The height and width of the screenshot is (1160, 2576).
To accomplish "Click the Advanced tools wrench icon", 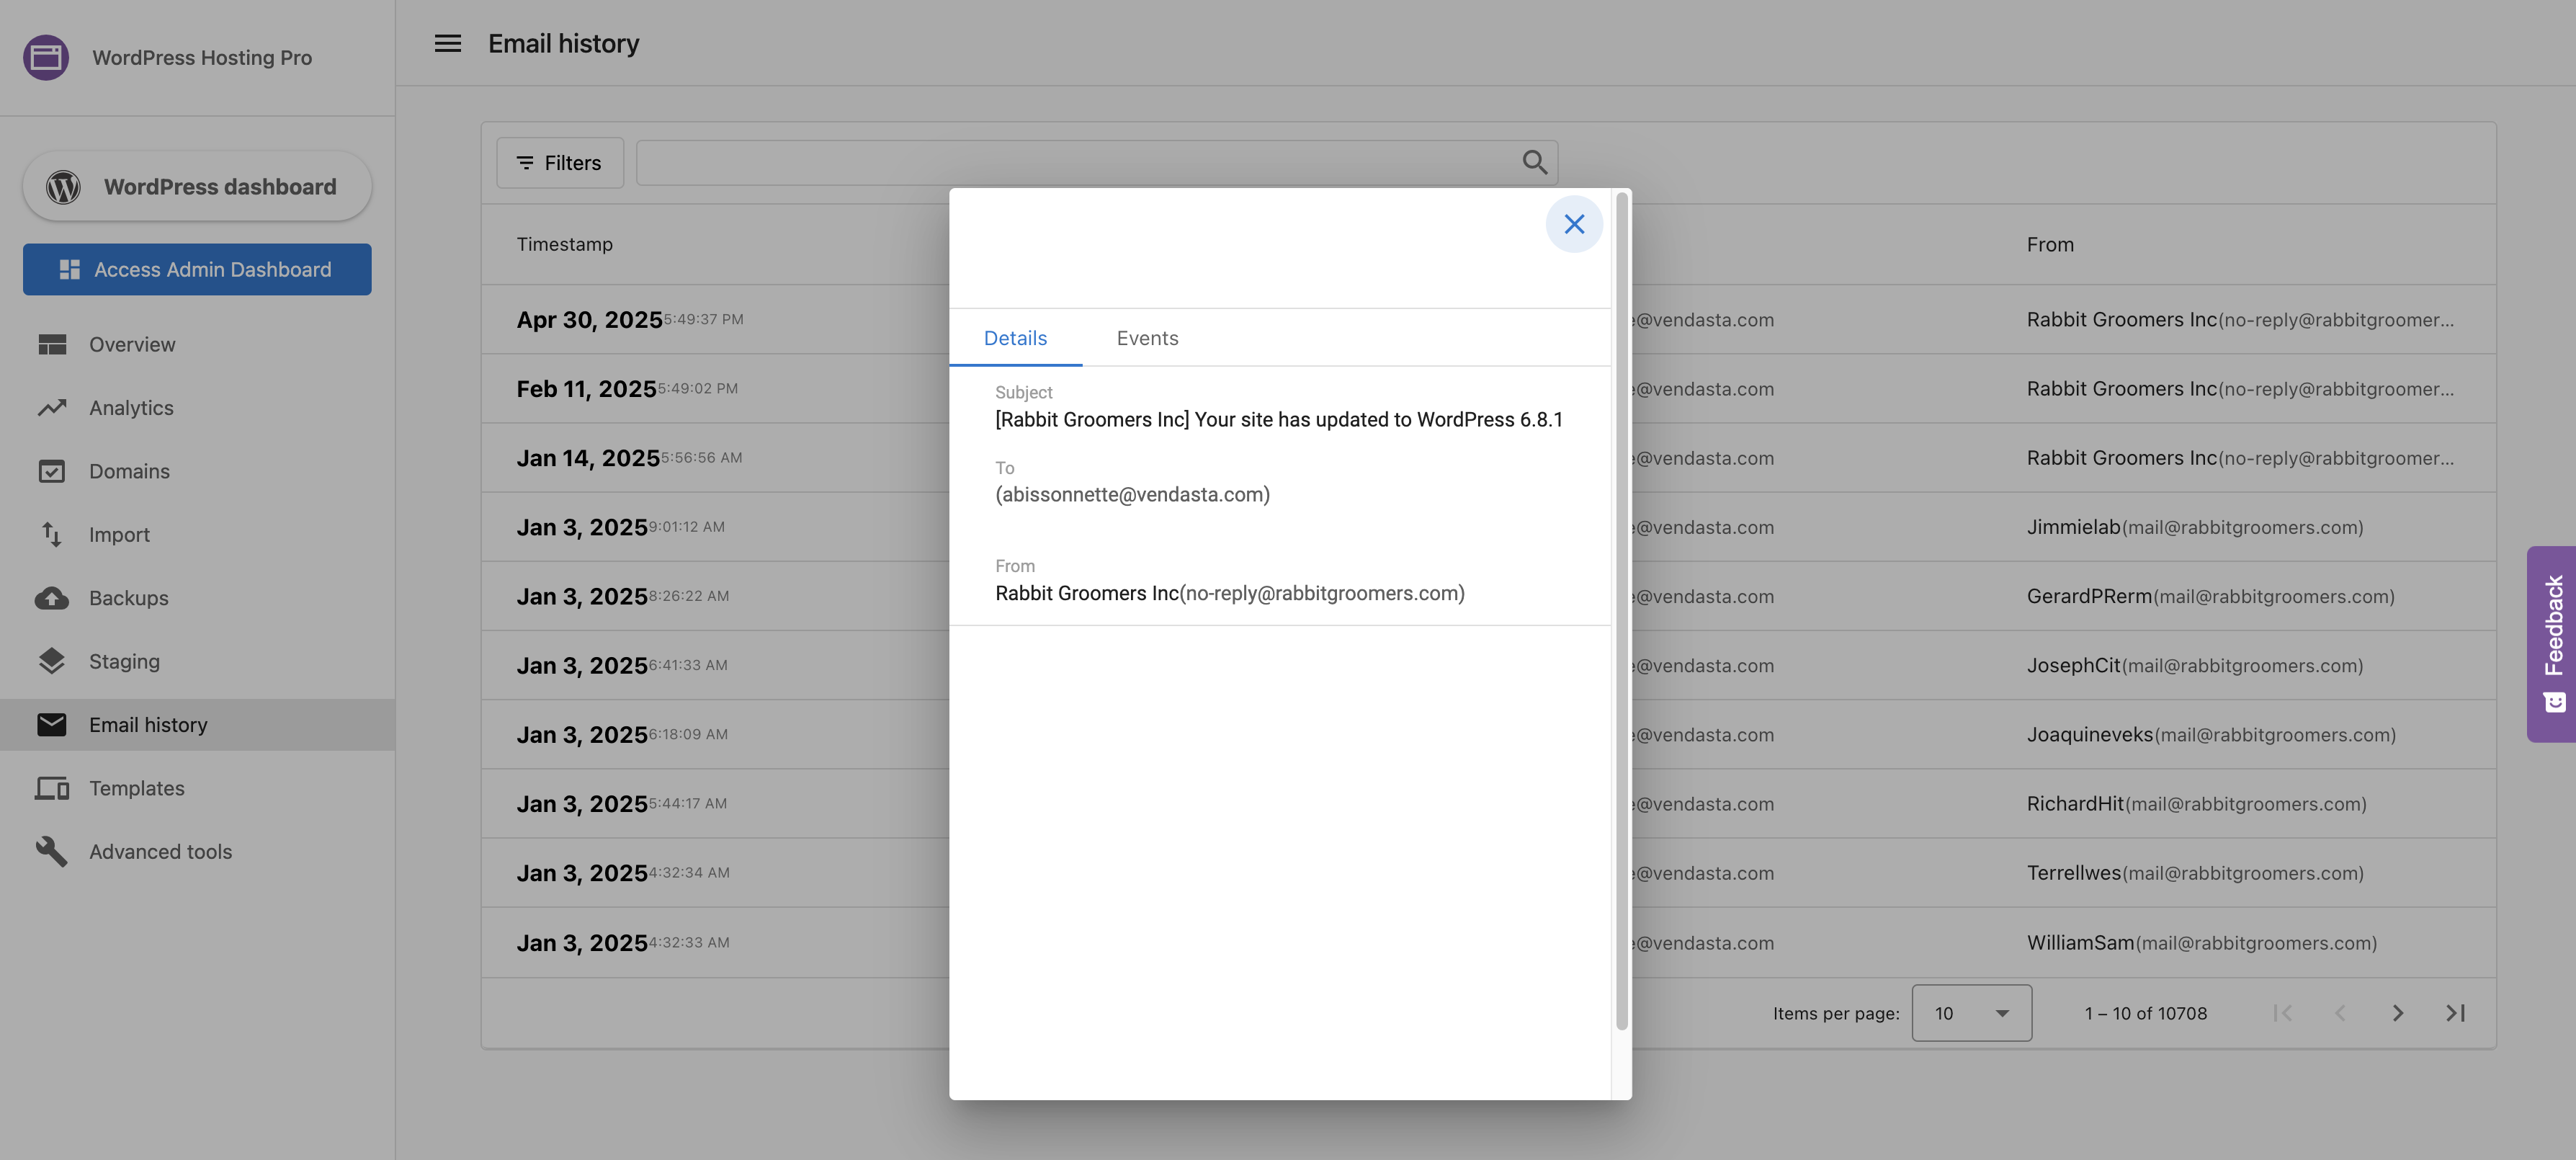I will click(52, 851).
